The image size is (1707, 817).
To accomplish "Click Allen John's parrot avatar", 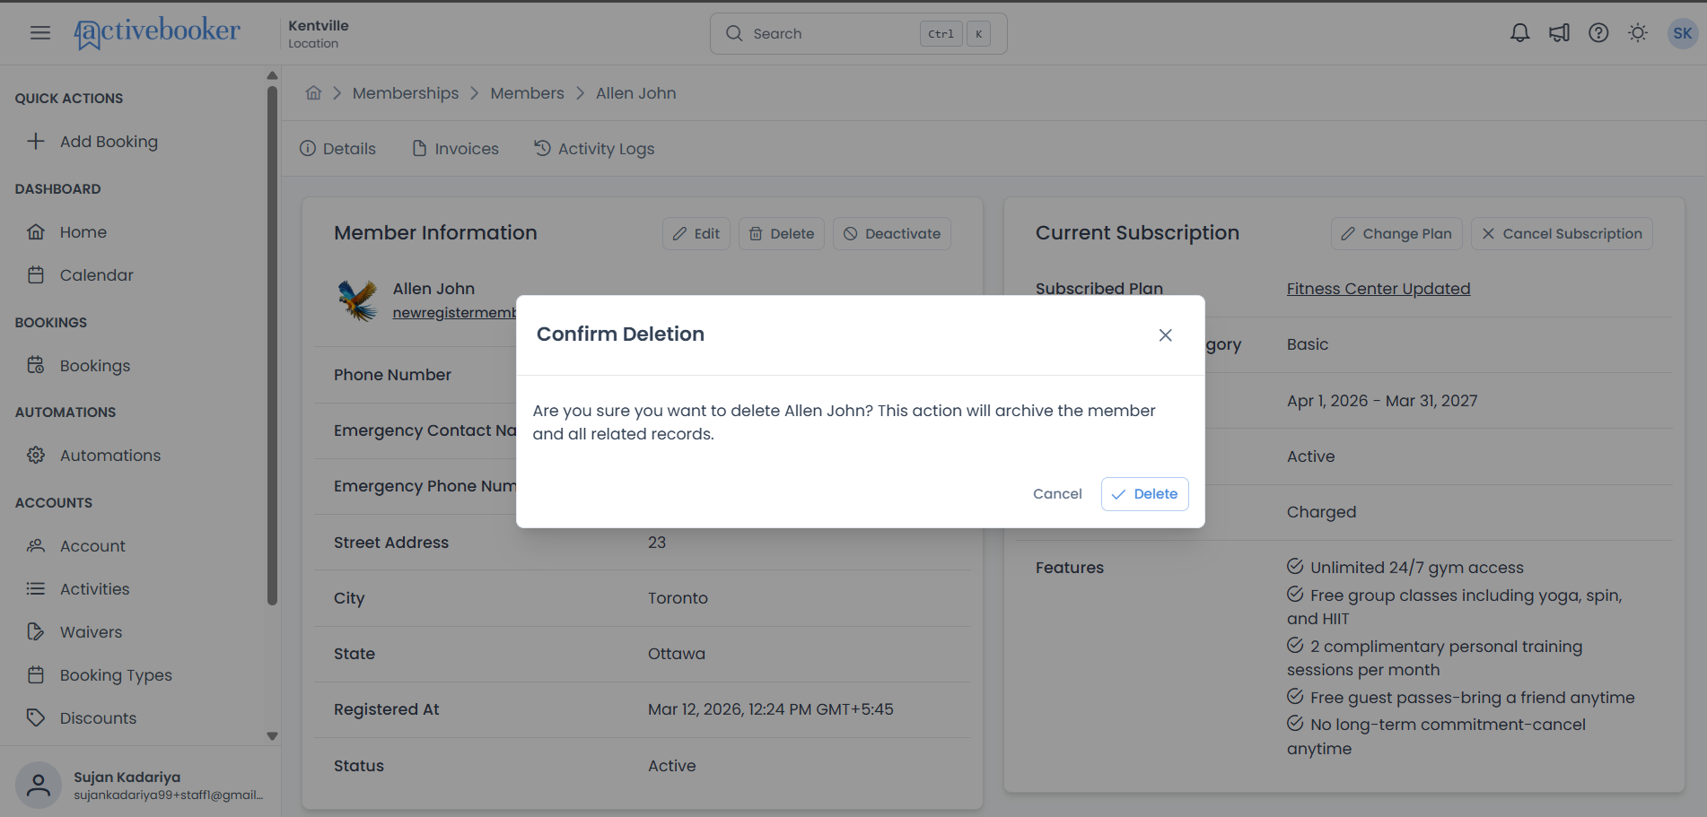I will click(x=357, y=300).
